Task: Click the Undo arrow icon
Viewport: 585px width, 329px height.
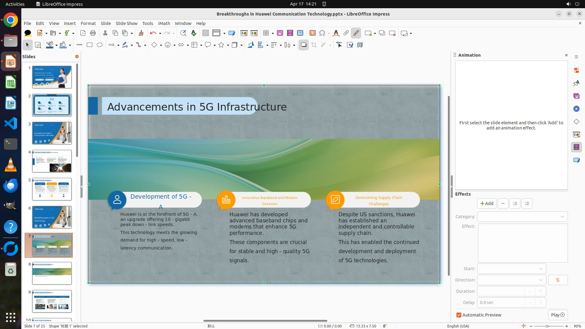Action: coord(153,33)
